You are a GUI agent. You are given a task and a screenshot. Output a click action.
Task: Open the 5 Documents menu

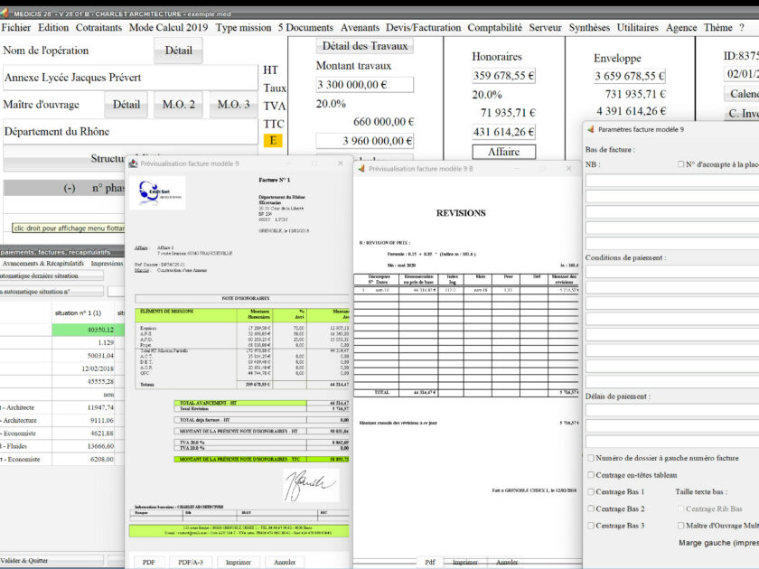click(x=305, y=28)
